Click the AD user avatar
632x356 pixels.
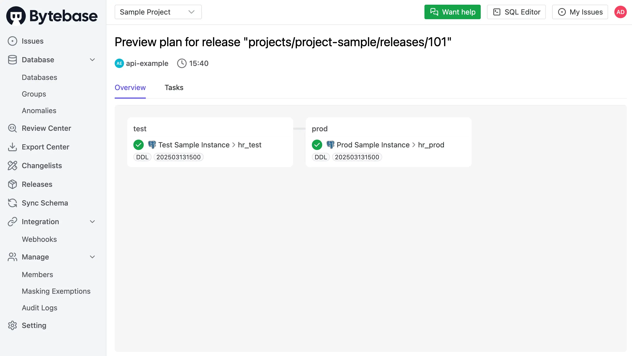(x=620, y=12)
